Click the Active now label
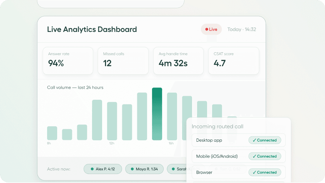Screen dimensions: 325x183 [59, 169]
